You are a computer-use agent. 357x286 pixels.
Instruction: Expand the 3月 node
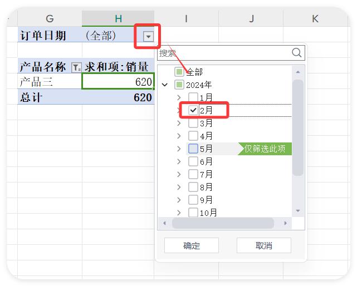pos(179,123)
